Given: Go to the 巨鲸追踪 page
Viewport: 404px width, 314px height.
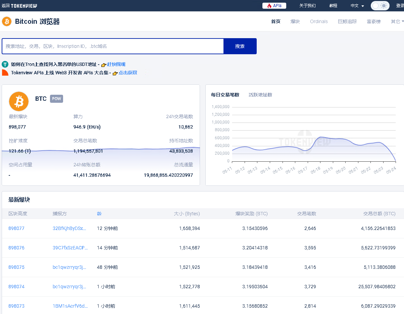Looking at the screenshot, I should click(x=347, y=21).
